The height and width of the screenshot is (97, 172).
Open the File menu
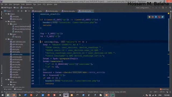coord(2,4)
